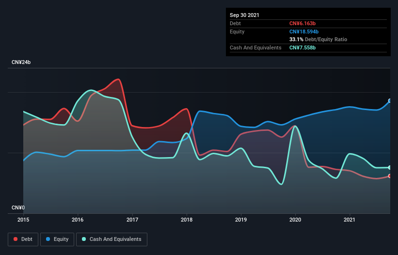Image resolution: width=398 pixels, height=255 pixels.
Task: Toggle the Debt legend button
Action: (x=23, y=239)
